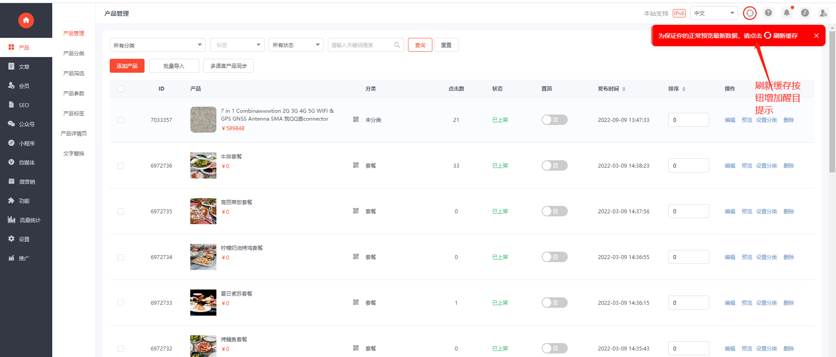Check the box for product 6972735
Screen dimensions: 836x357
point(121,212)
